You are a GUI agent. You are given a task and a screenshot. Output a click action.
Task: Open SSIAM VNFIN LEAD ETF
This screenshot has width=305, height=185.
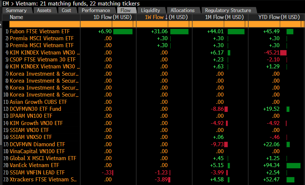click(x=37, y=172)
